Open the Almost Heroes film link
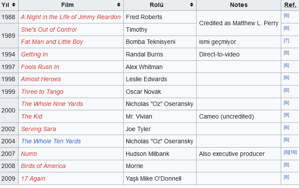The height and width of the screenshot is (188, 299). [x=41, y=79]
